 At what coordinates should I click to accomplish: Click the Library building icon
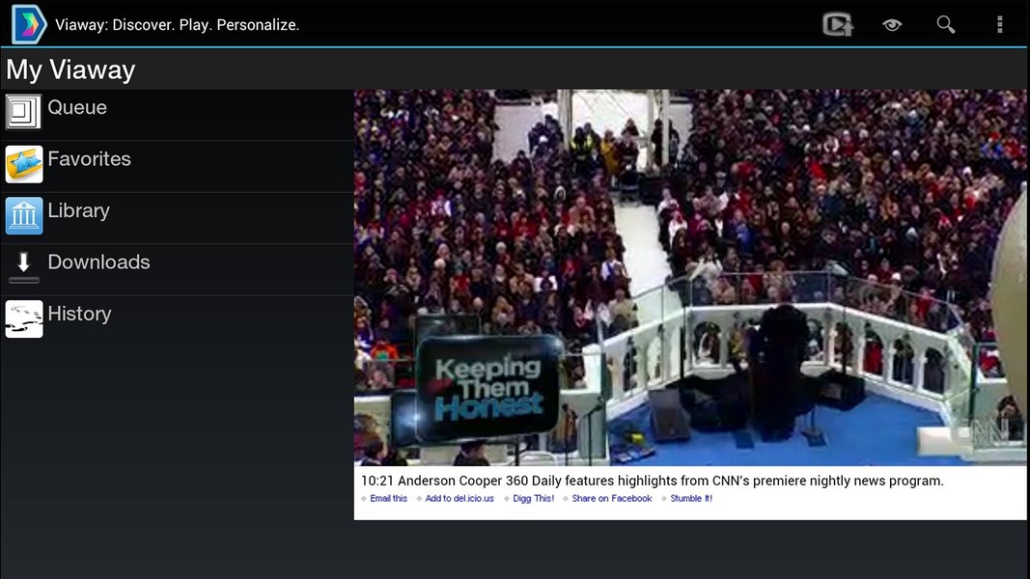[23, 215]
